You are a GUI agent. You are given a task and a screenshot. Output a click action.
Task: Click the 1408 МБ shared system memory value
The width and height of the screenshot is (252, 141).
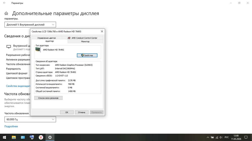72,91
